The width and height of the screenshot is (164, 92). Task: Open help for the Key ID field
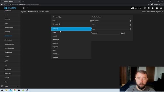(130, 29)
